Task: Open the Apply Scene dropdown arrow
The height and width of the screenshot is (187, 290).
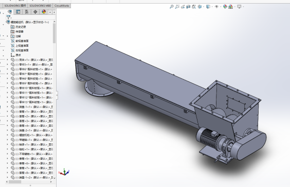Action: 234,7
